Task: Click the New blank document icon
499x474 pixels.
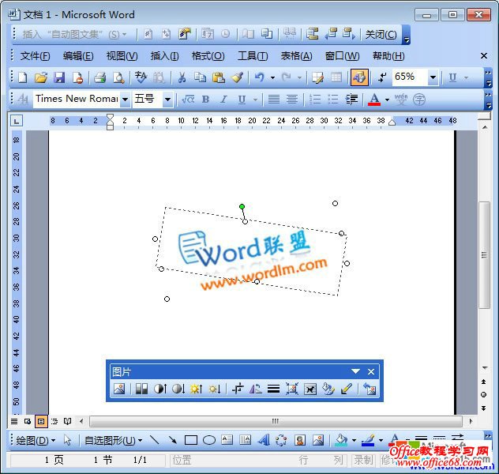Action: point(23,77)
